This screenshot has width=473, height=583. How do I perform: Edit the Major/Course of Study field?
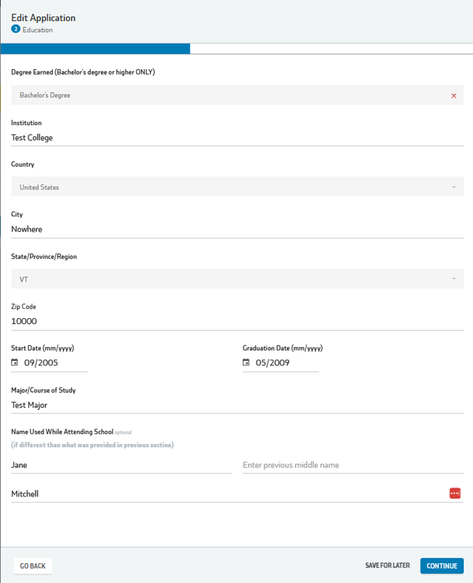[x=237, y=405]
